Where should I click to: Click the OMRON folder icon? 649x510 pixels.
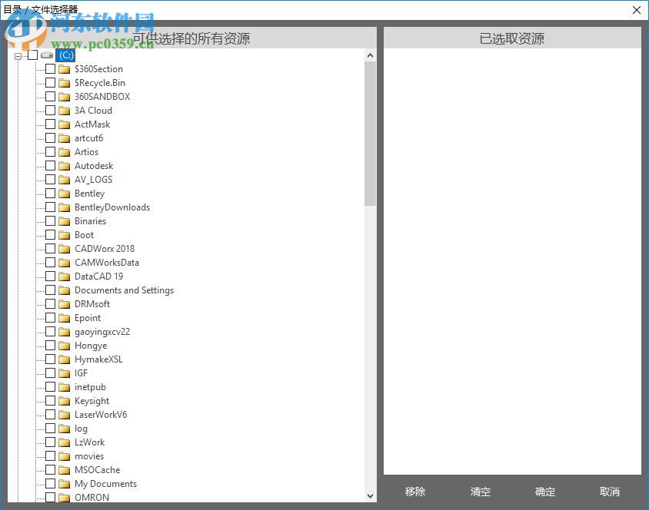[x=64, y=497]
